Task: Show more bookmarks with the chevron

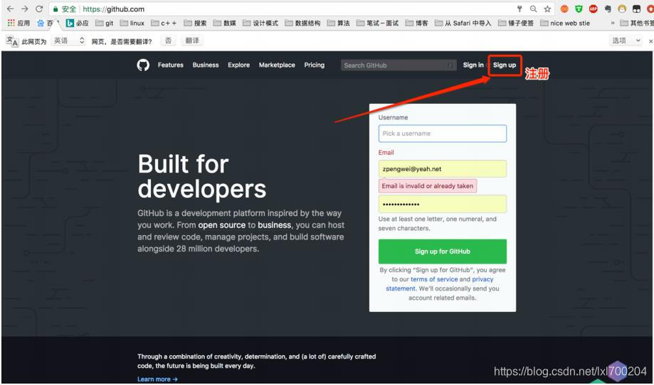Action: [x=612, y=23]
